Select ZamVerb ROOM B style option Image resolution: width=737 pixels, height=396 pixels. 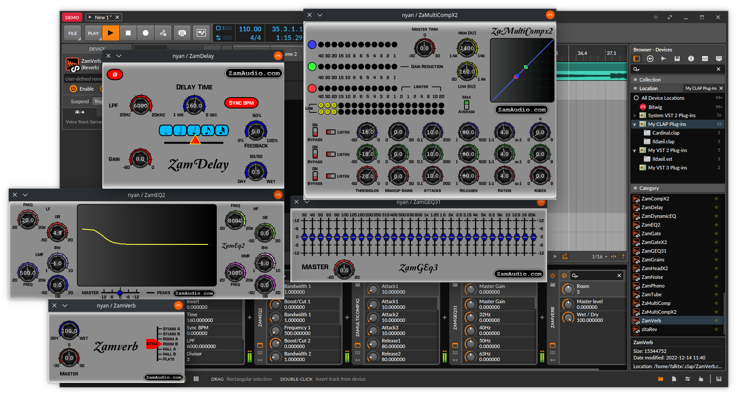(170, 344)
